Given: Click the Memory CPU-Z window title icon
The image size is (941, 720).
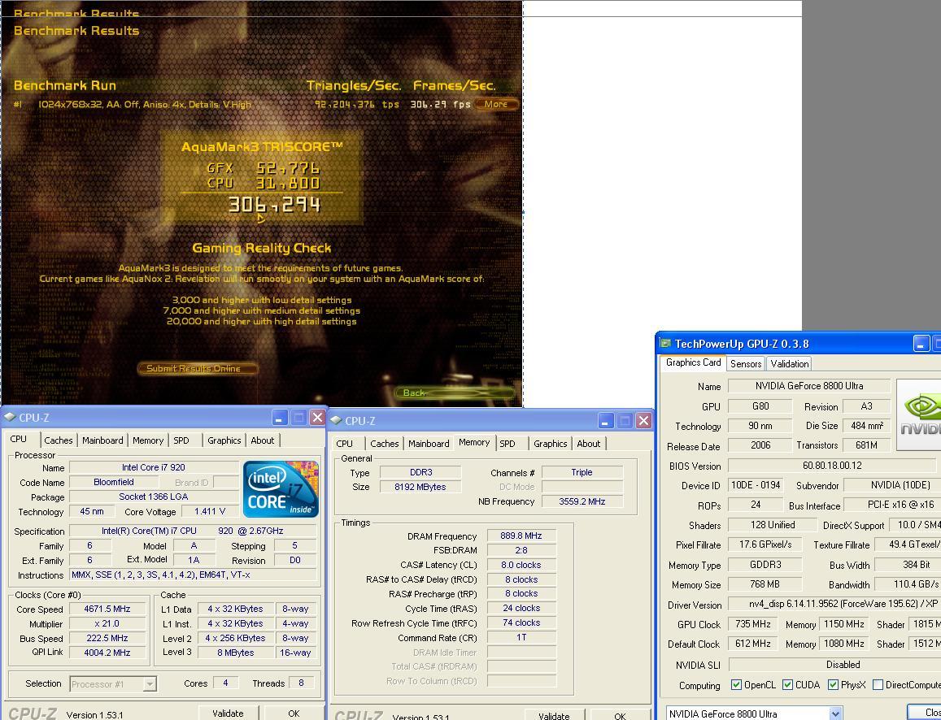Looking at the screenshot, I should (x=336, y=420).
